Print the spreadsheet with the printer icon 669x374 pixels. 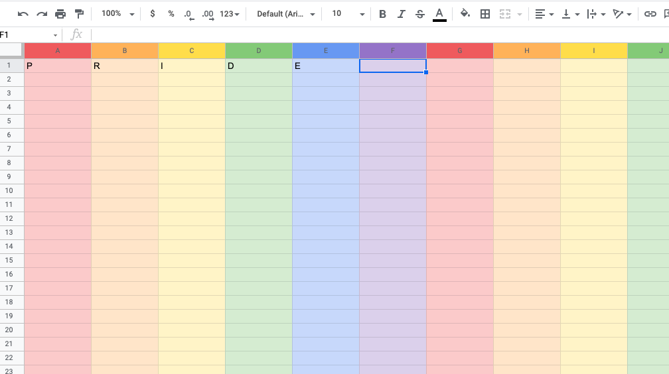[x=60, y=14]
